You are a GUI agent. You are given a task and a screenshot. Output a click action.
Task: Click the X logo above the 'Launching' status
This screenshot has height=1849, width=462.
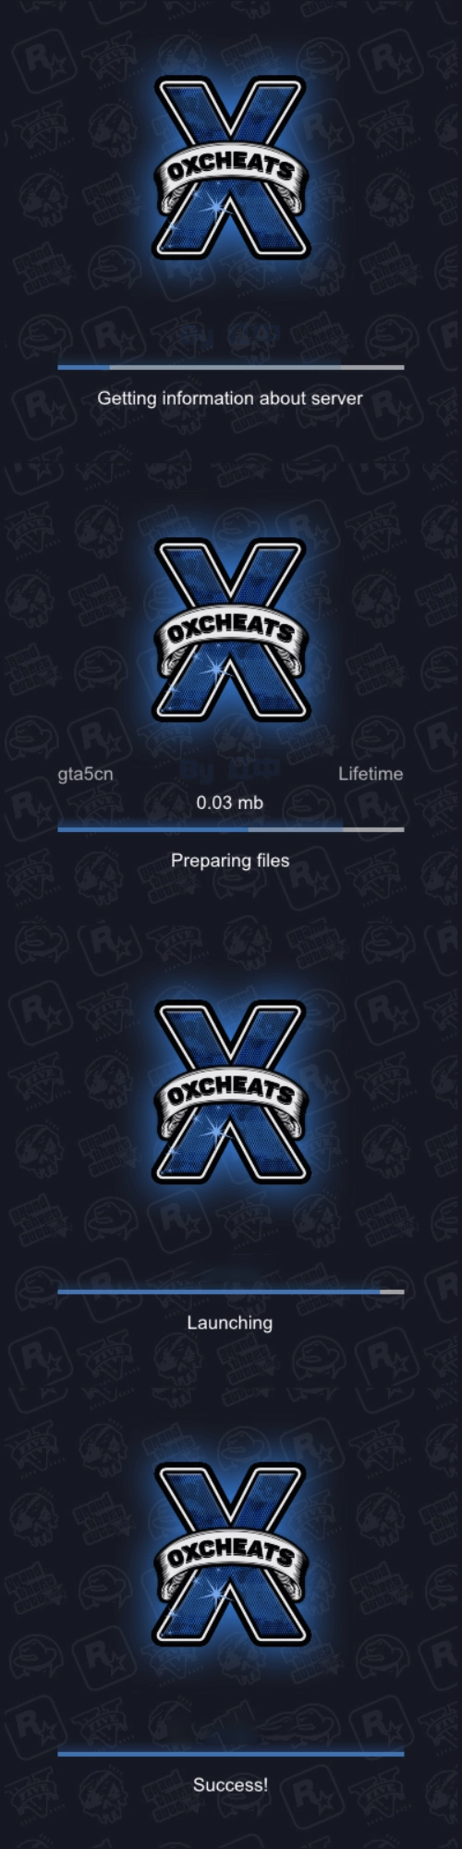[230, 1093]
